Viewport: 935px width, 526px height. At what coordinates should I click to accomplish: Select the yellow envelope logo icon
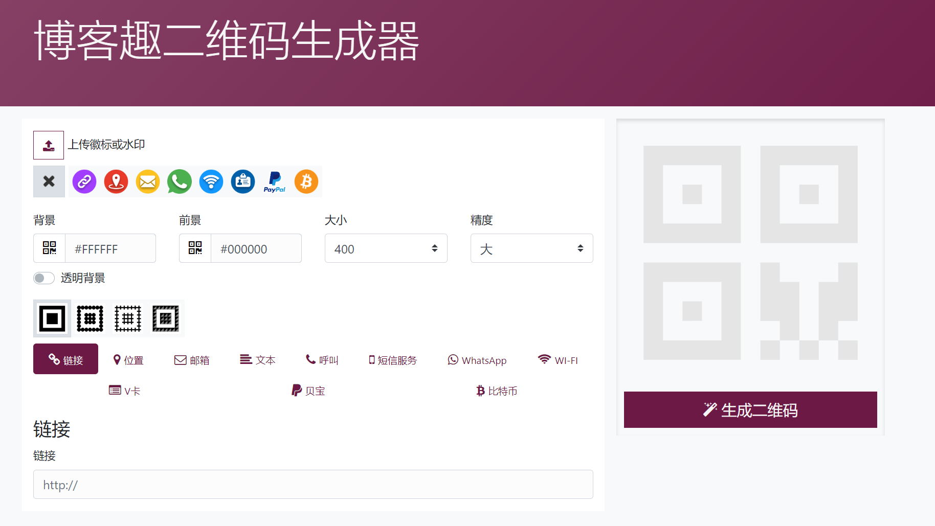pyautogui.click(x=148, y=181)
